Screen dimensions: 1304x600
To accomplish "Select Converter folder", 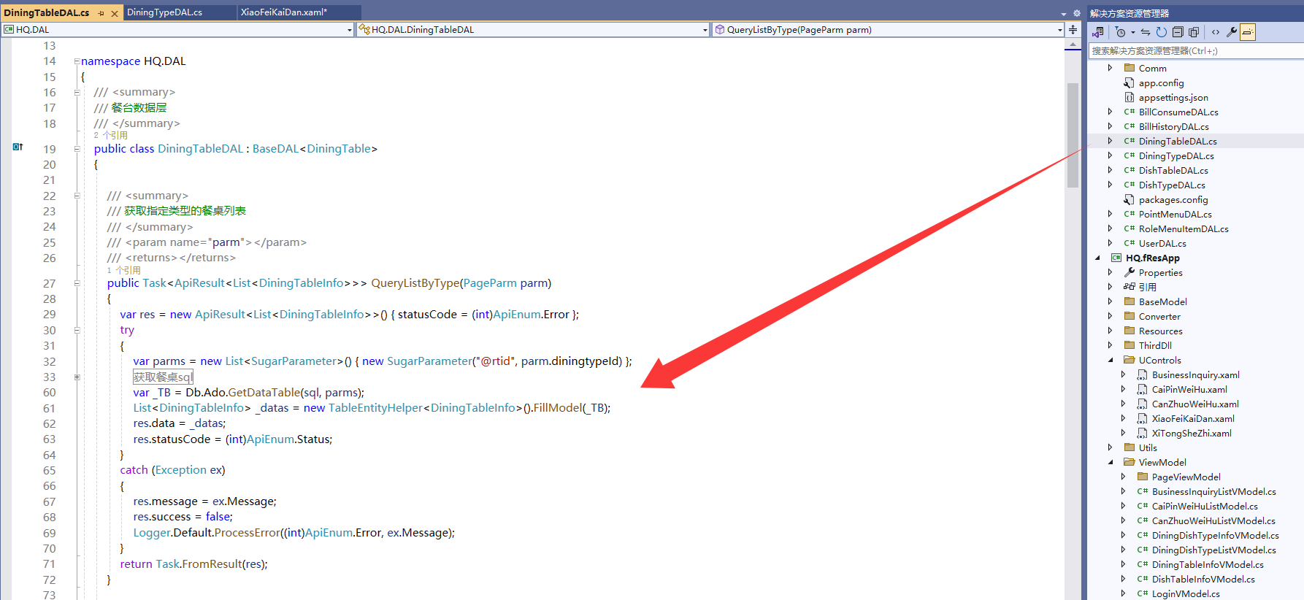I will (x=1159, y=317).
